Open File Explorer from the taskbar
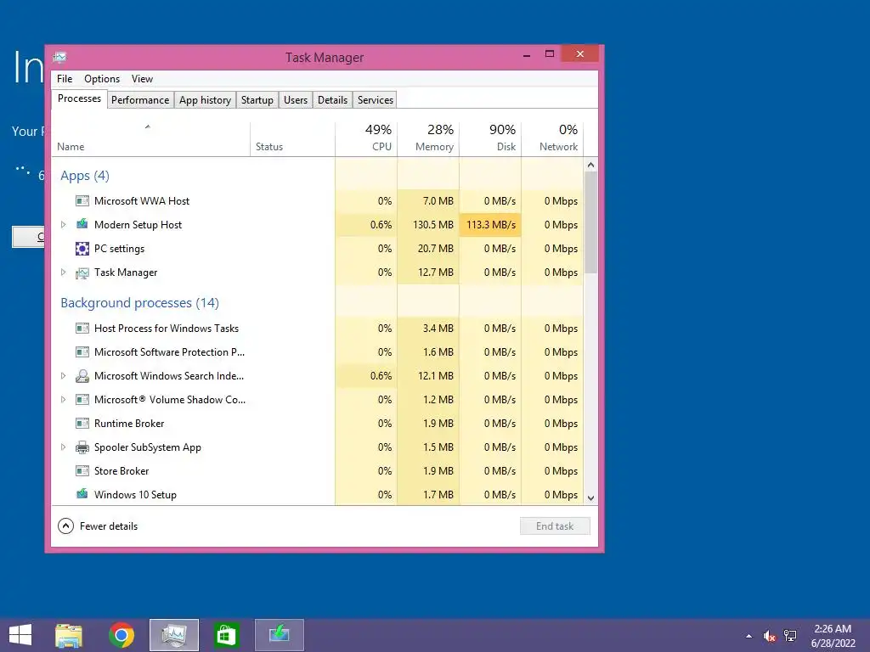Screen dimensions: 870x652 69,635
